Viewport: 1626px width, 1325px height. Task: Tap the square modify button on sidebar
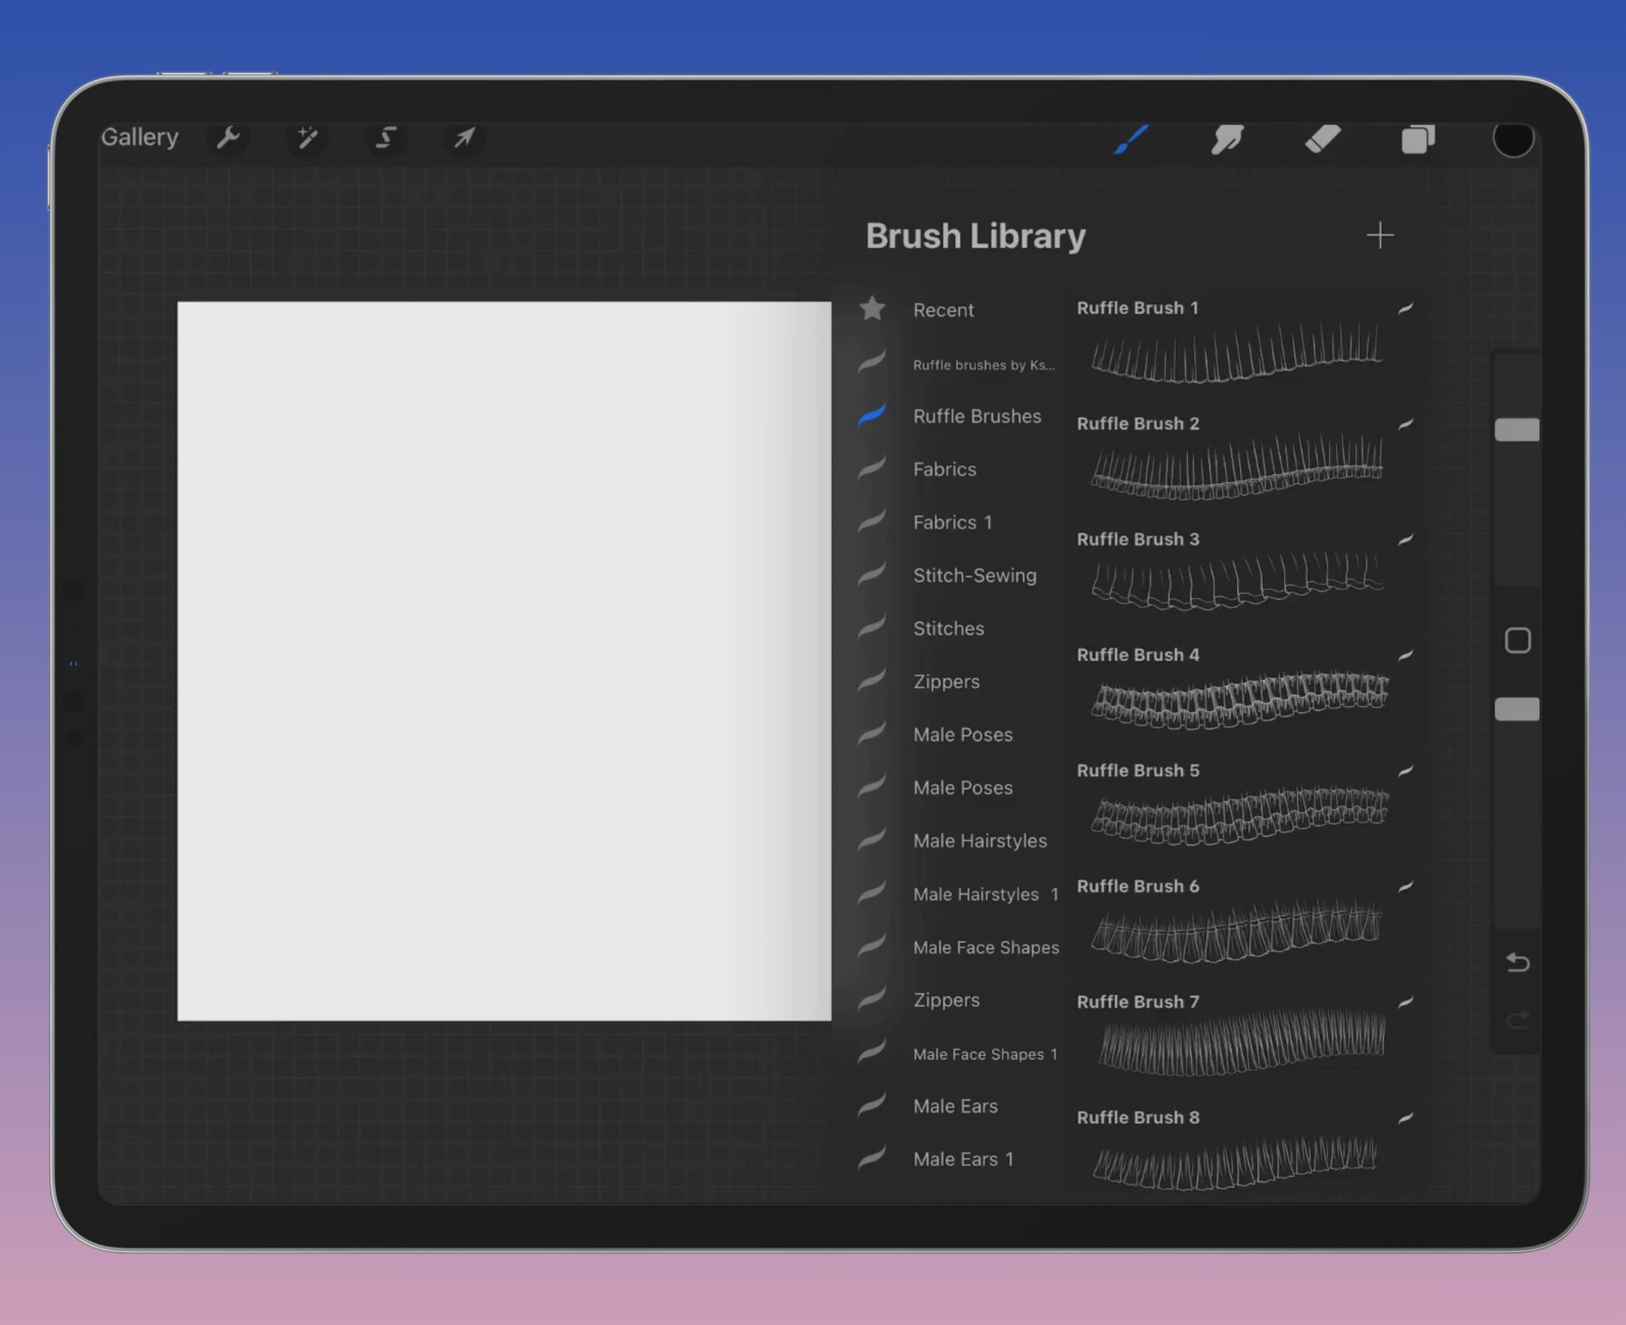click(x=1517, y=640)
